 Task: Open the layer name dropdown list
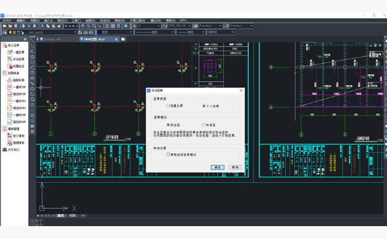(75, 32)
